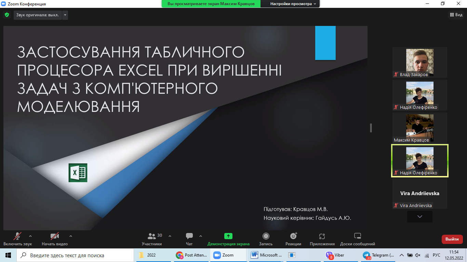The height and width of the screenshot is (262, 467).
Task: Open Telegram from the taskbar
Action: coord(379,255)
